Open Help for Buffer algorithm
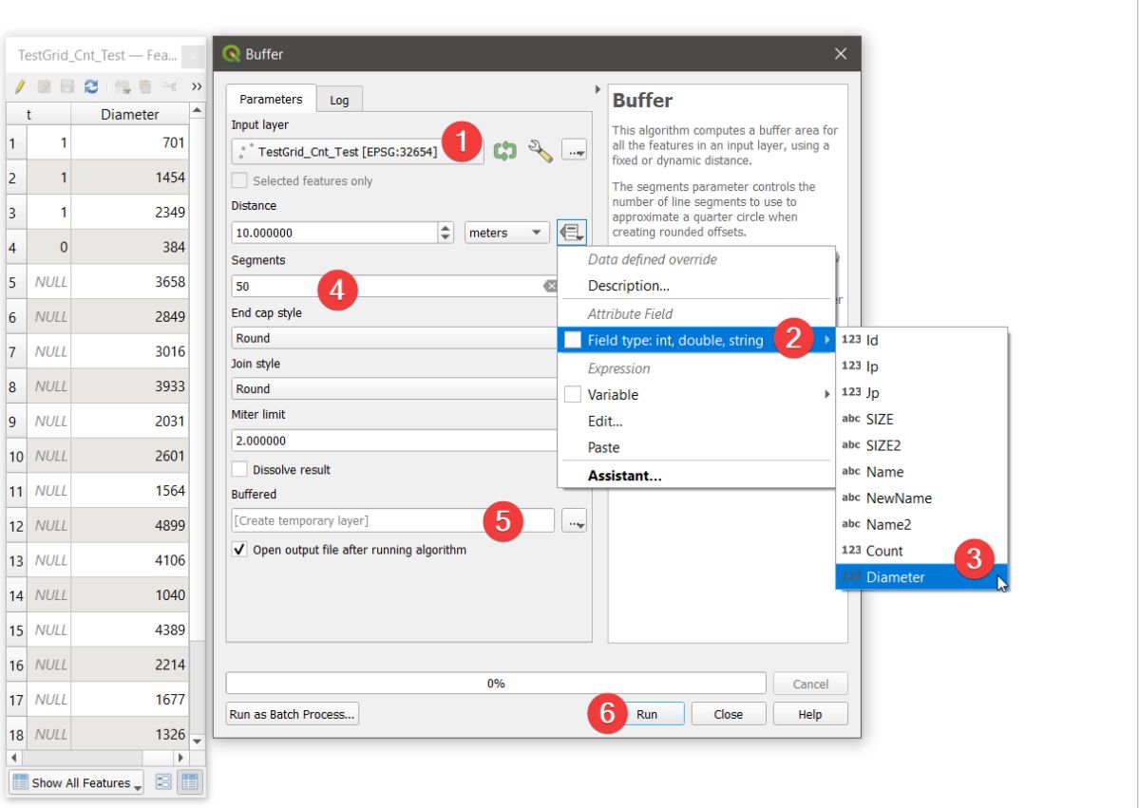 pos(810,714)
